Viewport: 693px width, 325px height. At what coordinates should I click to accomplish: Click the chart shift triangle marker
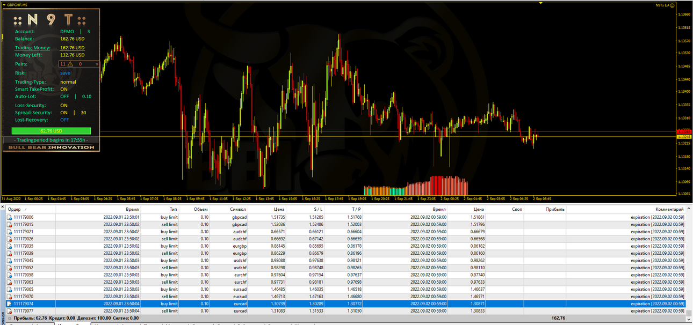pyautogui.click(x=541, y=3)
